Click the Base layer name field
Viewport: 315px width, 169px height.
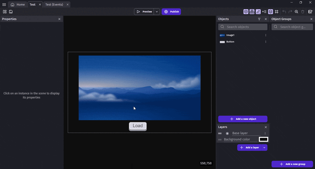pyautogui.click(x=246, y=133)
